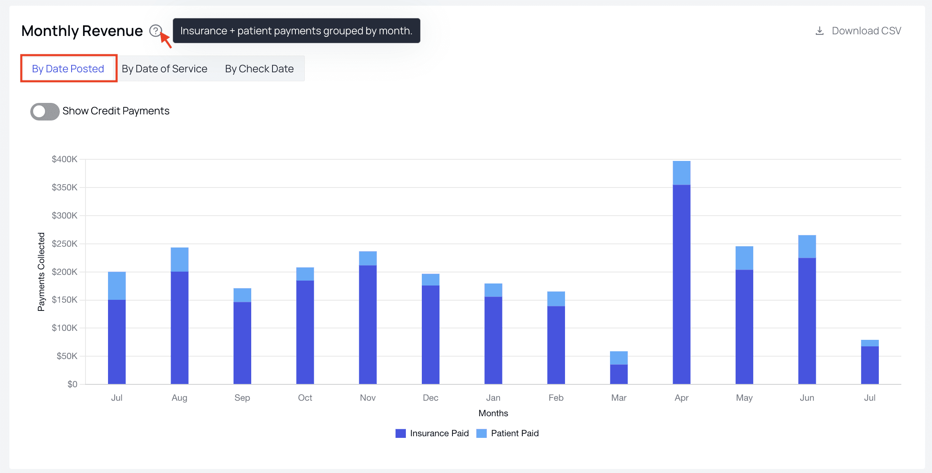Switch to By Date of Service tab
932x473 pixels.
click(x=164, y=69)
